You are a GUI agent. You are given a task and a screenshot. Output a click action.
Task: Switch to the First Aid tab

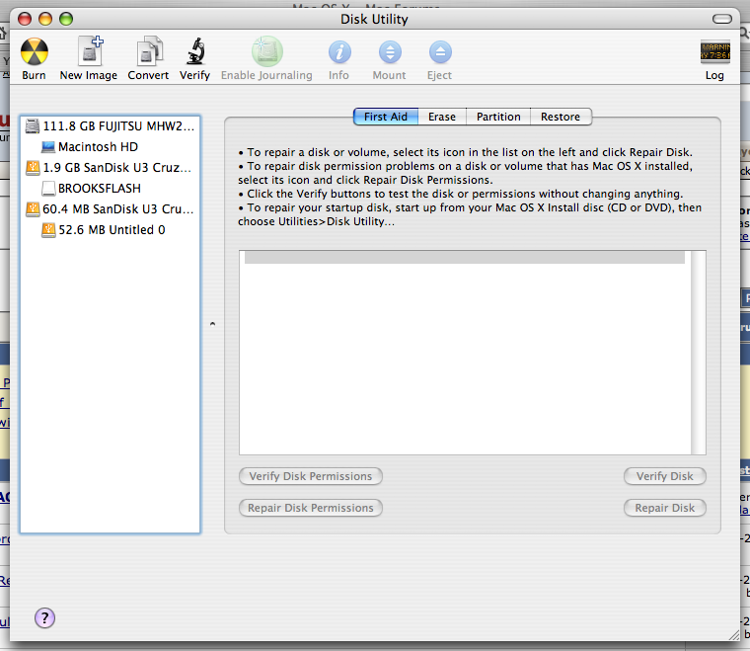click(386, 117)
